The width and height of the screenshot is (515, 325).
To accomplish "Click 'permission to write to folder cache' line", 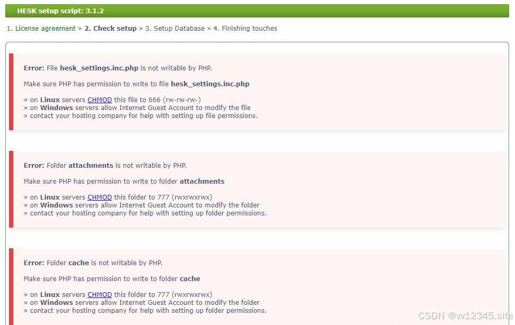I will pos(112,278).
